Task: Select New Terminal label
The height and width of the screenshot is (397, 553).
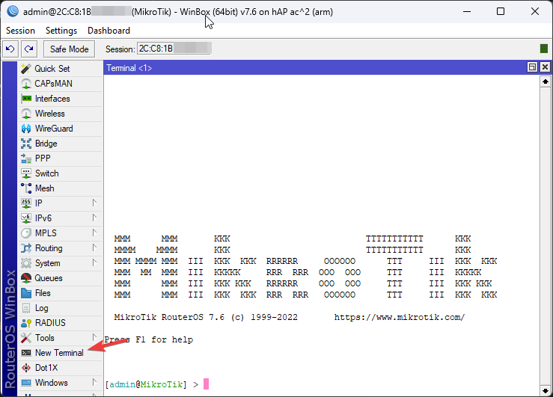Action: tap(59, 353)
